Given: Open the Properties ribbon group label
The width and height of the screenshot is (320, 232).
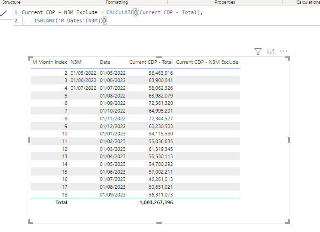Looking at the screenshot, I should pos(225,2).
